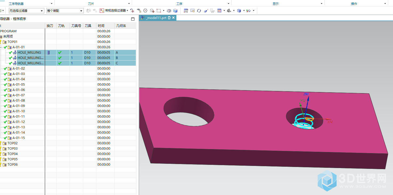Close the _model11.prt tab
The image size is (393, 195).
(173, 18)
